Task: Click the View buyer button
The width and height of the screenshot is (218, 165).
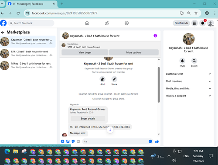Action: pos(85,52)
